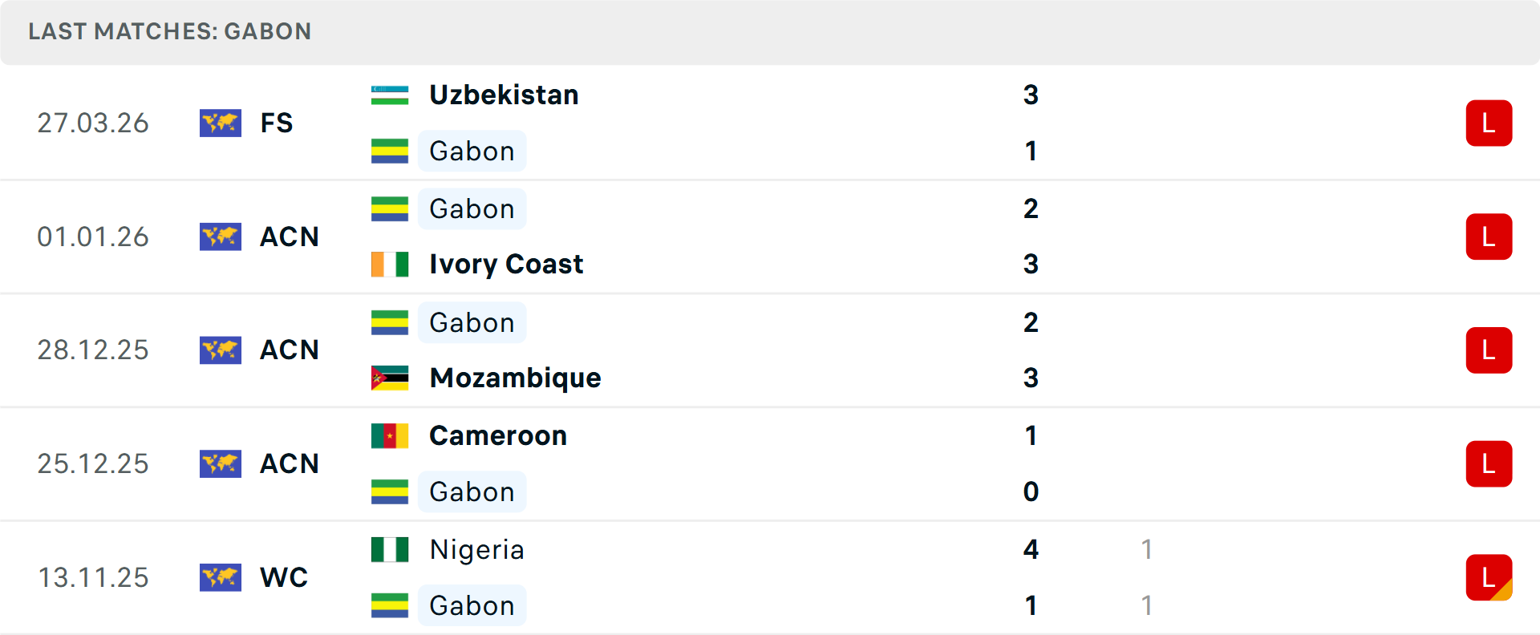Click the world map icon beside WC

221,577
